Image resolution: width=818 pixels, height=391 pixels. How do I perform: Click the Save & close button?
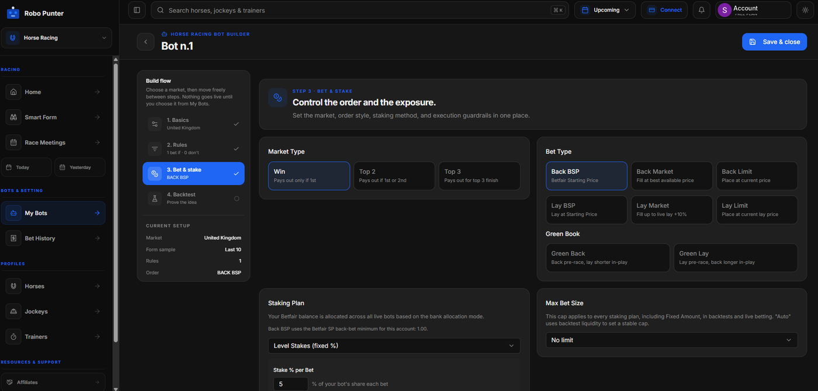(x=774, y=42)
